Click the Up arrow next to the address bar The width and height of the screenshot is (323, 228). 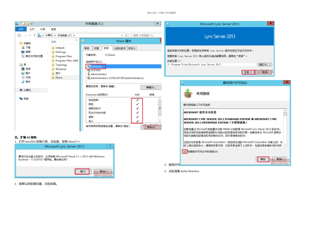click(34, 35)
